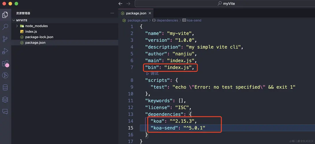Viewport: 315px width, 144px height.
Task: Click the "bin" key on line 7
Action: pyautogui.click(x=152, y=67)
